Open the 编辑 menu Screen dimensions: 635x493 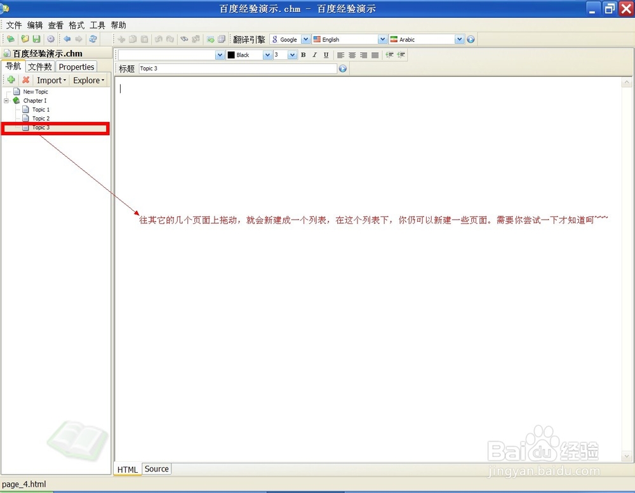(x=35, y=25)
